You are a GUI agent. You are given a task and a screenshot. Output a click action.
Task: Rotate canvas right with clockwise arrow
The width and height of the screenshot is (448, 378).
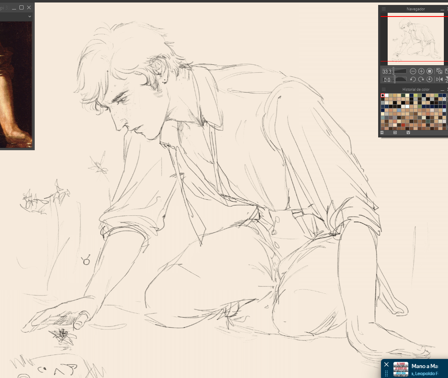click(421, 79)
